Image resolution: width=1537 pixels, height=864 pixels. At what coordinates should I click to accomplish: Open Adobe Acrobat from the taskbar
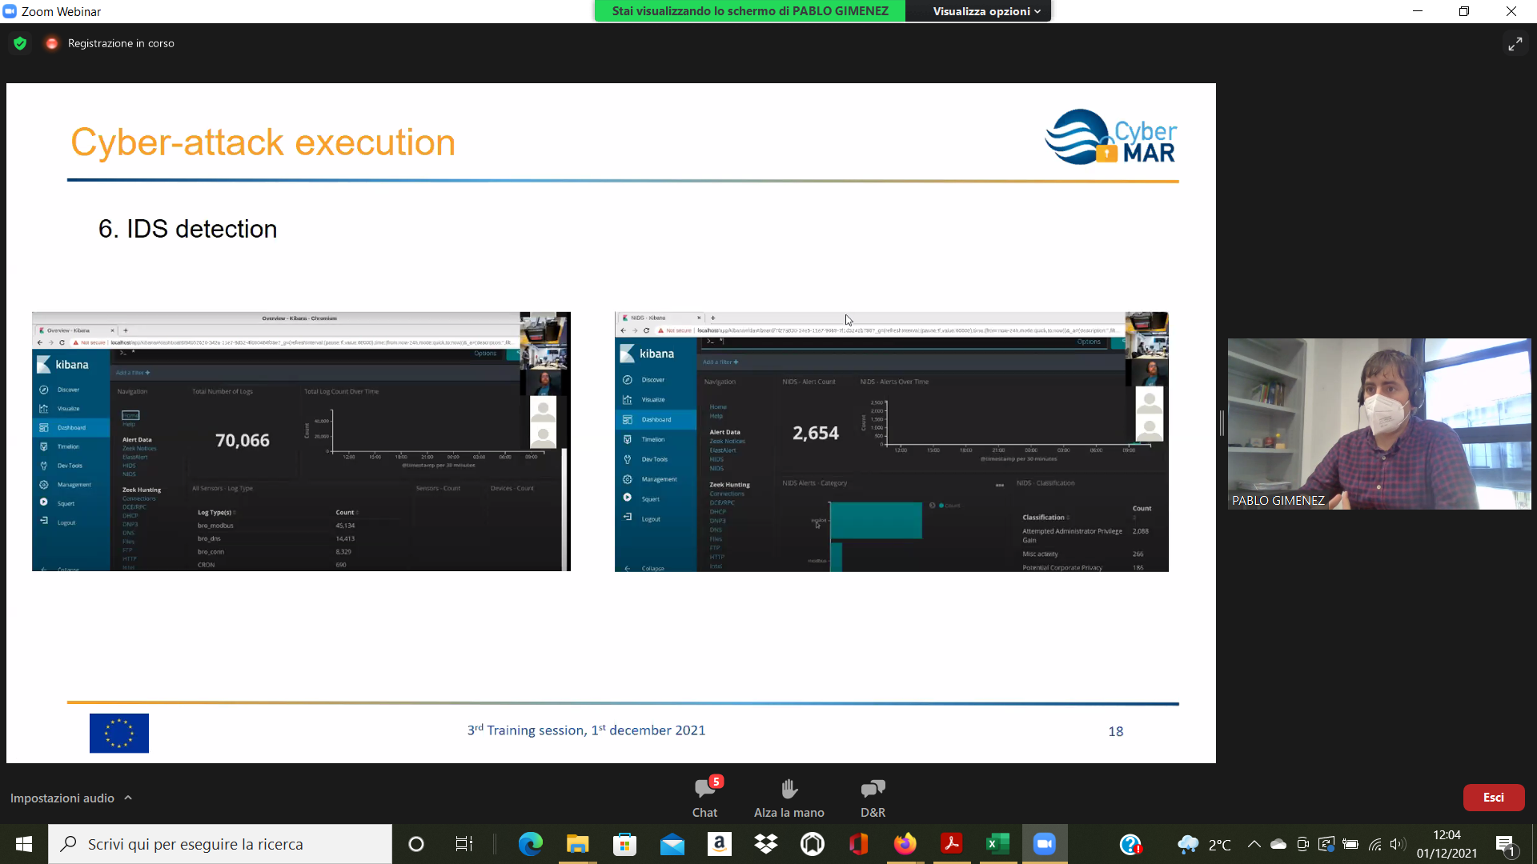click(951, 844)
